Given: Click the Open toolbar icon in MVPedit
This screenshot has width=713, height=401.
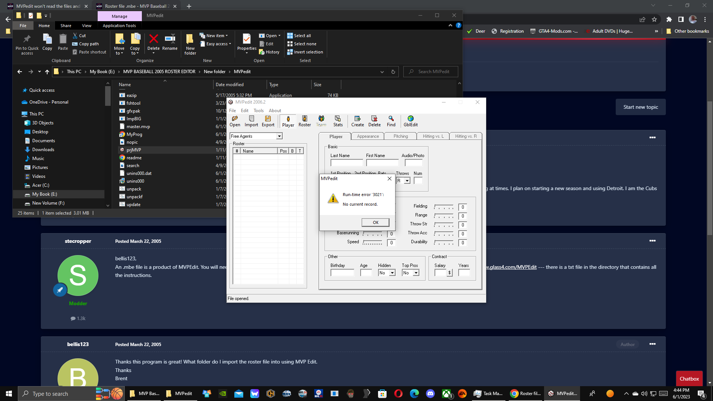Looking at the screenshot, I should (x=235, y=121).
